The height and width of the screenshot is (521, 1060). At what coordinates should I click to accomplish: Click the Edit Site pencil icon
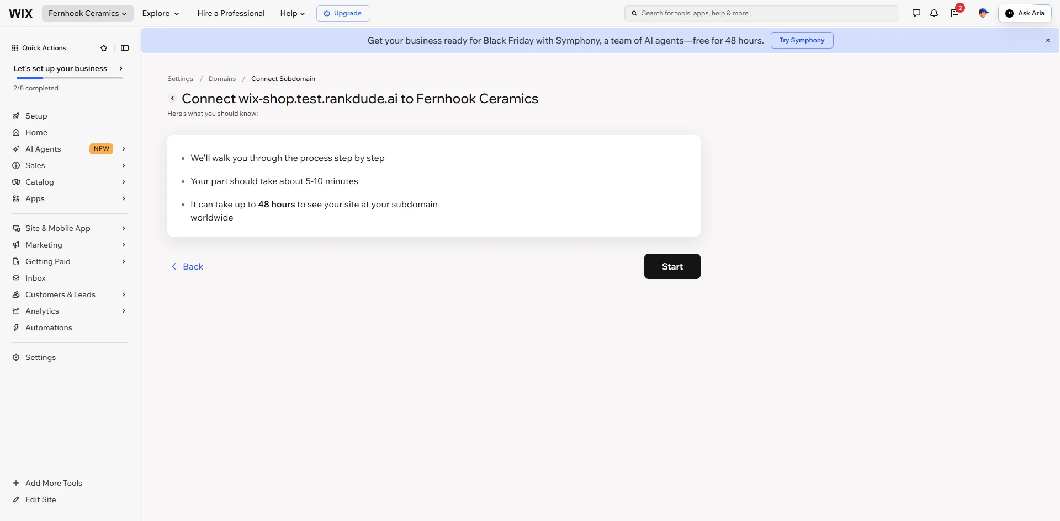[x=16, y=499]
